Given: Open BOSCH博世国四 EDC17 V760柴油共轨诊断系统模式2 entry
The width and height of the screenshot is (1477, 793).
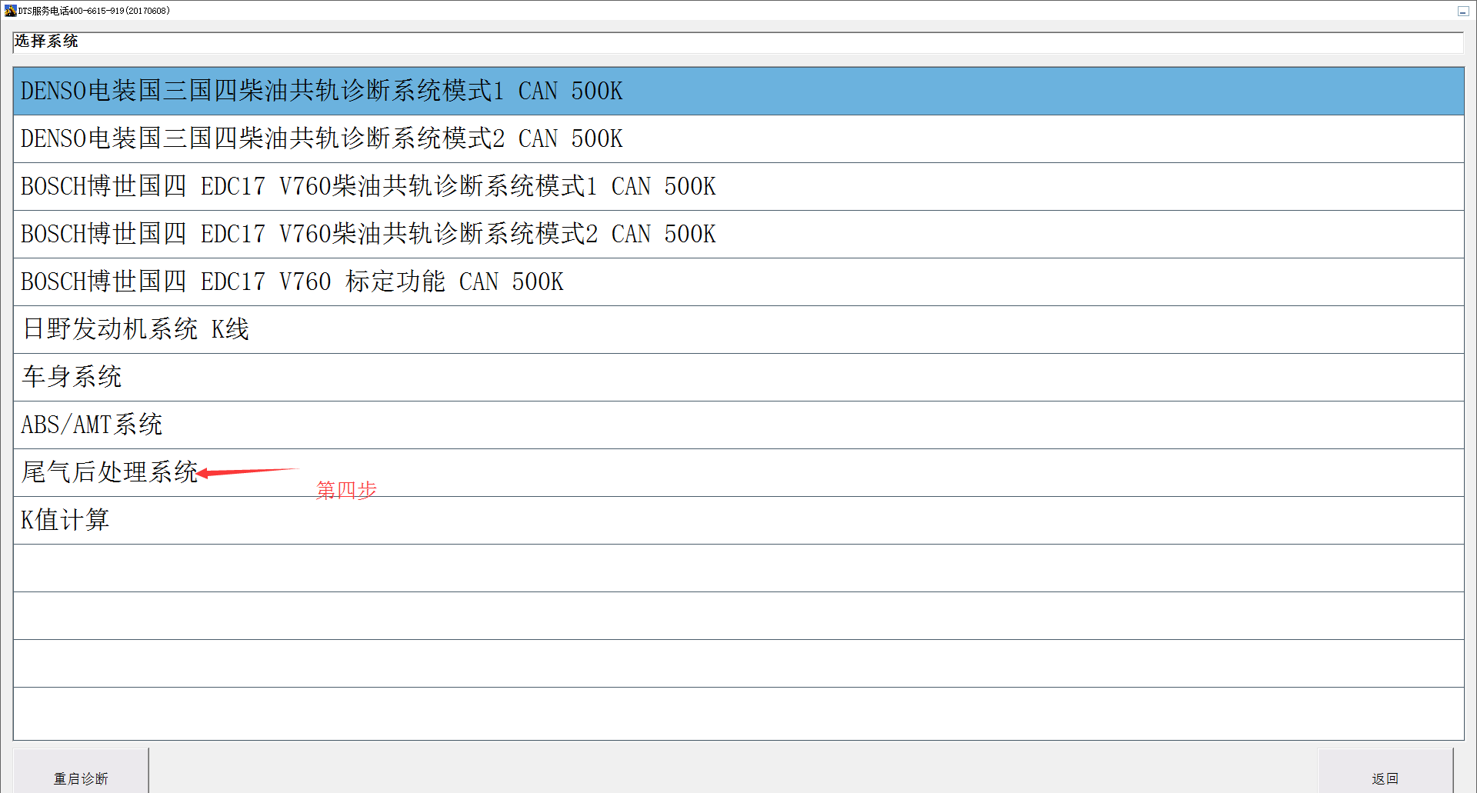Looking at the screenshot, I should coord(738,234).
